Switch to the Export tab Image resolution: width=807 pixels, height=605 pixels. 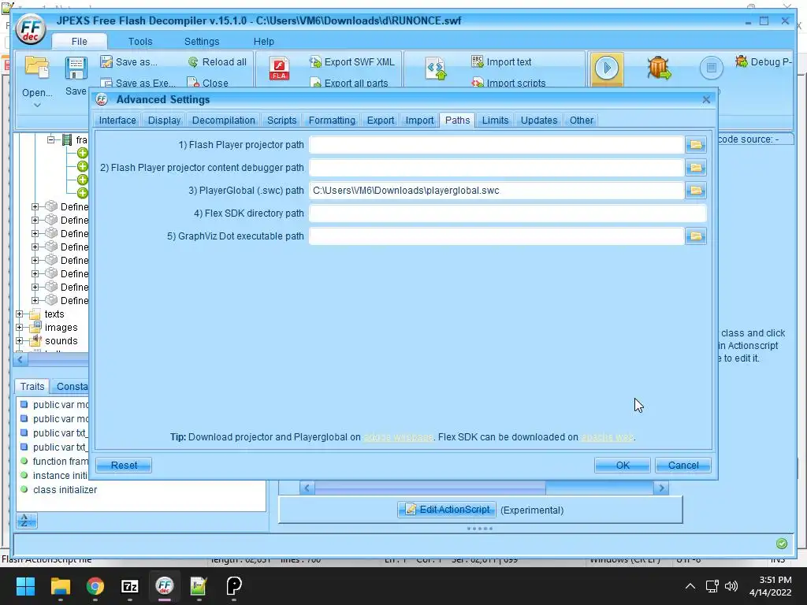click(x=381, y=121)
